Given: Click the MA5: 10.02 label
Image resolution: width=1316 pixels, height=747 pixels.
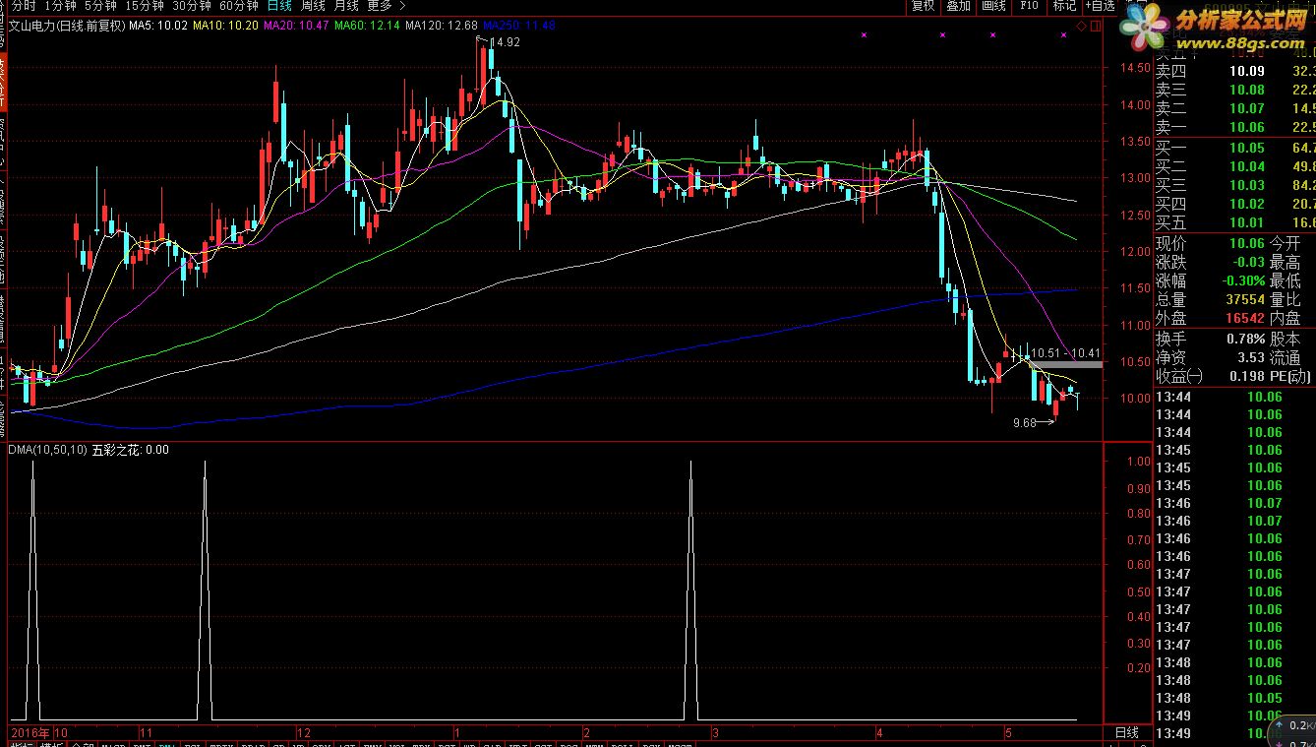Looking at the screenshot, I should coord(158,25).
